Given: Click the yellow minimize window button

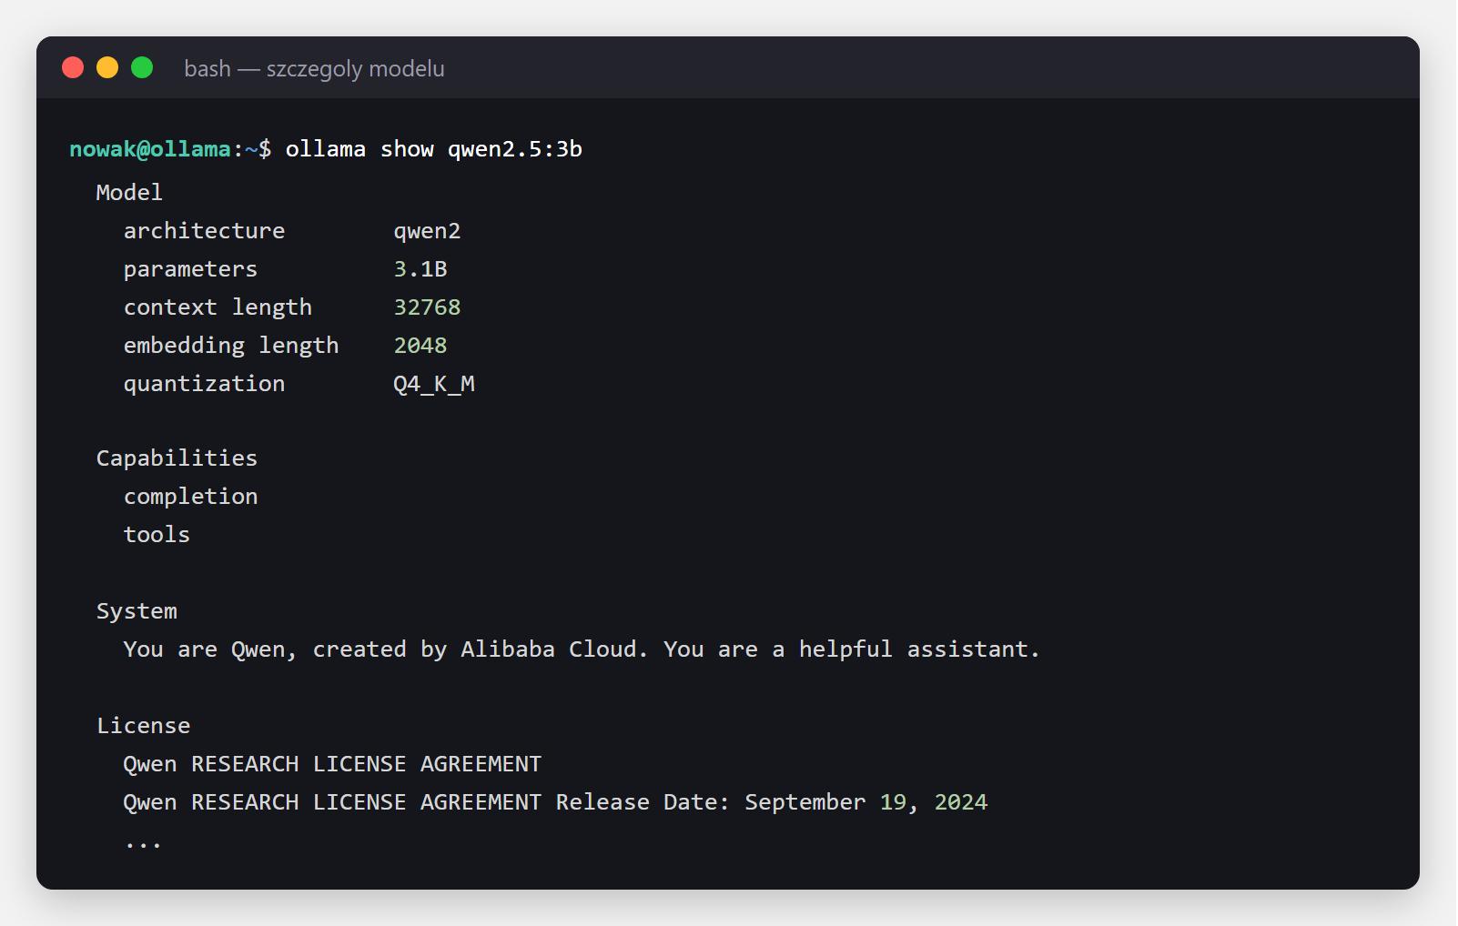Looking at the screenshot, I should tap(107, 67).
